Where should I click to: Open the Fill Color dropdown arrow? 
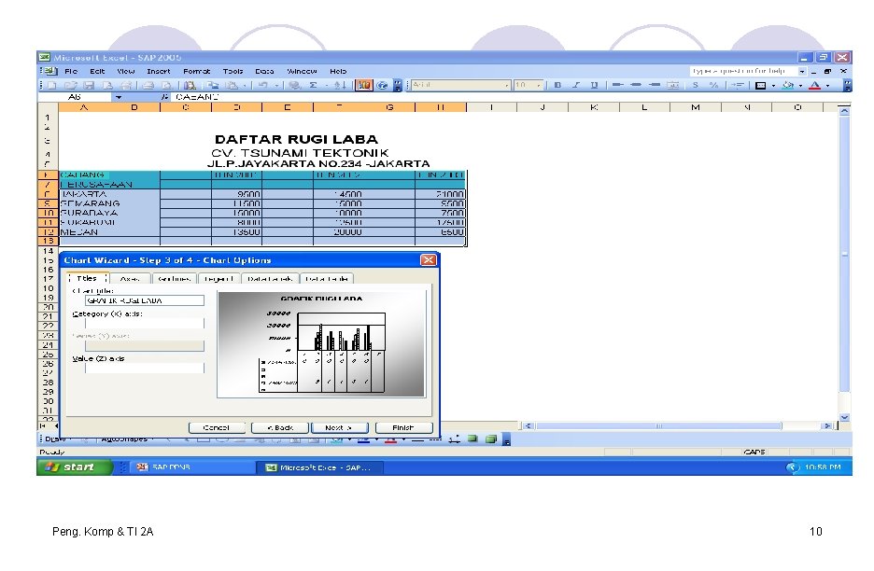(800, 86)
